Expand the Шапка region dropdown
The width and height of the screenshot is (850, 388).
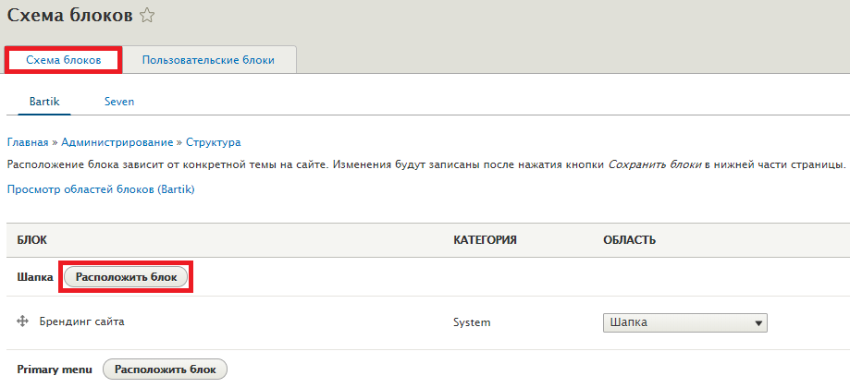pos(685,323)
